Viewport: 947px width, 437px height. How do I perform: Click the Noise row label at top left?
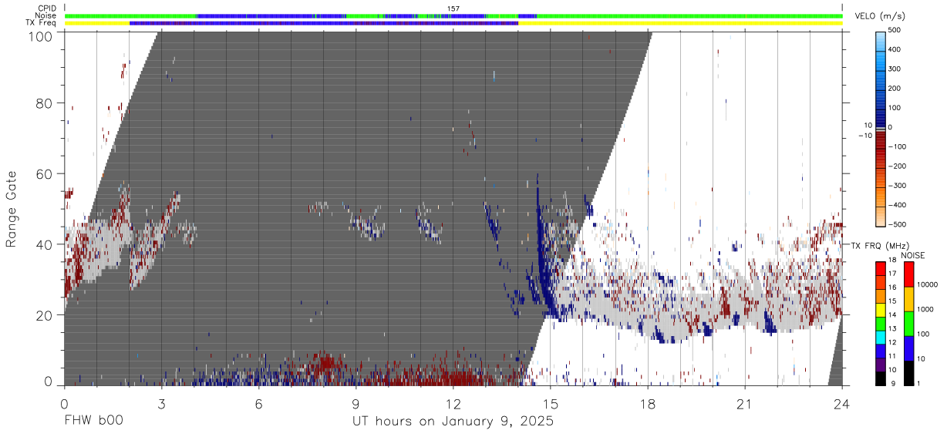coord(45,15)
